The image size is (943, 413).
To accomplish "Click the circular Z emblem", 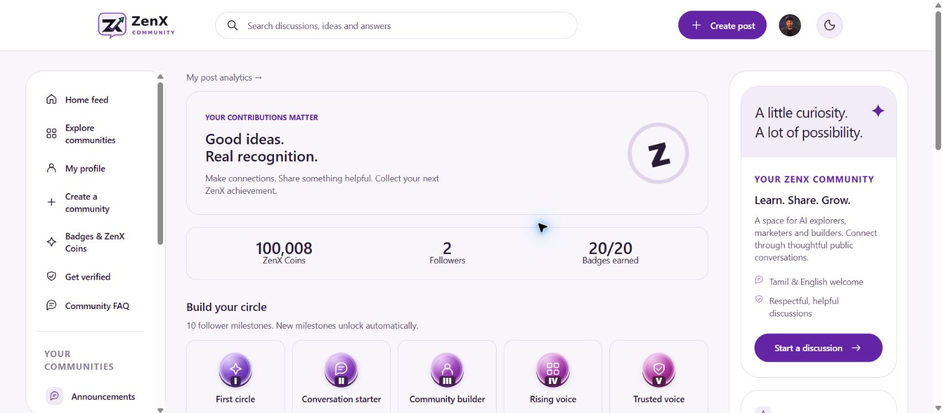I will (x=658, y=153).
